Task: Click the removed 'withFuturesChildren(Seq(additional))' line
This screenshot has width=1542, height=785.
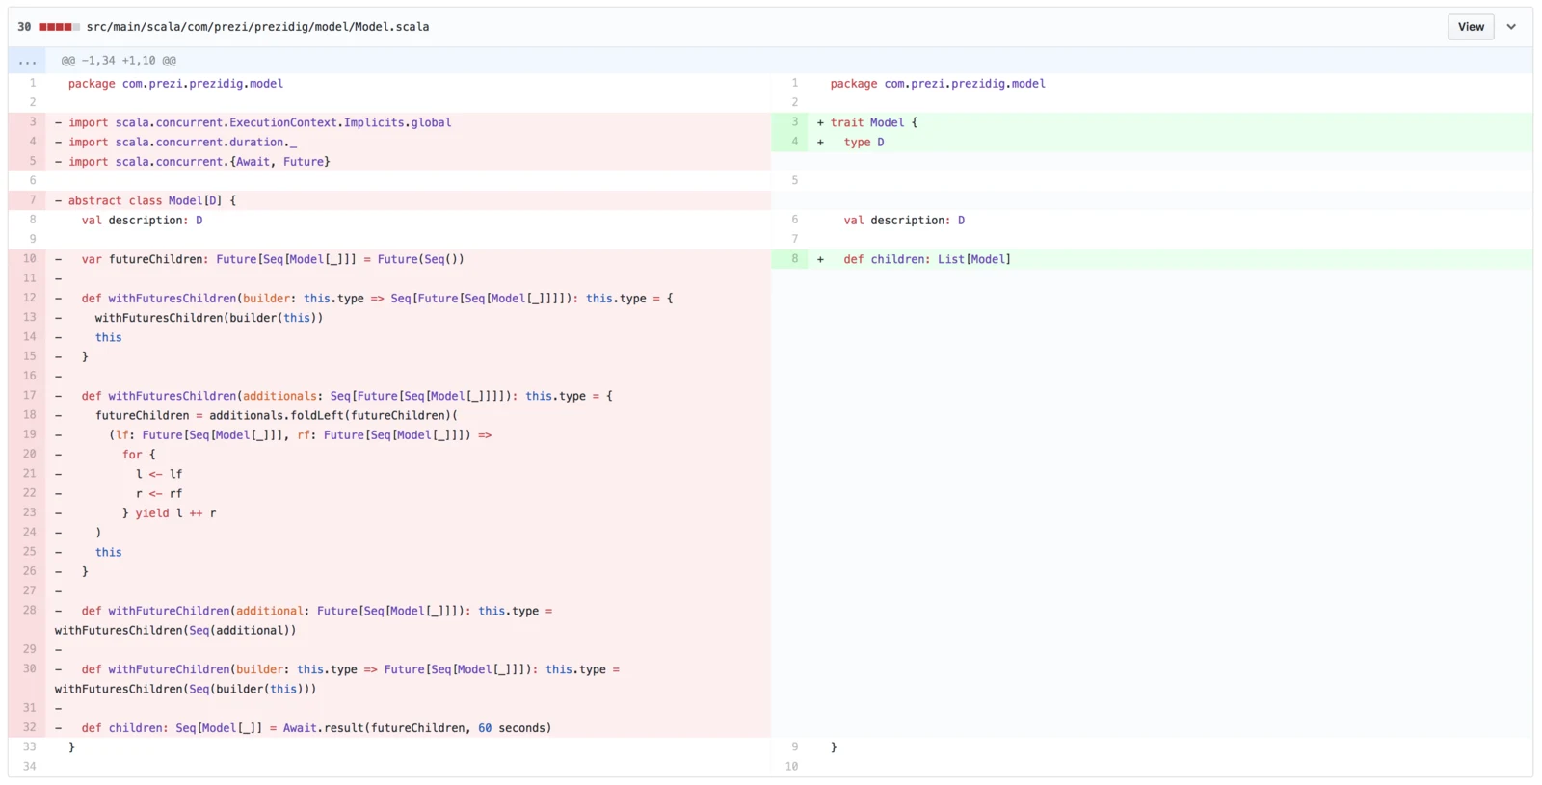Action: [175, 631]
